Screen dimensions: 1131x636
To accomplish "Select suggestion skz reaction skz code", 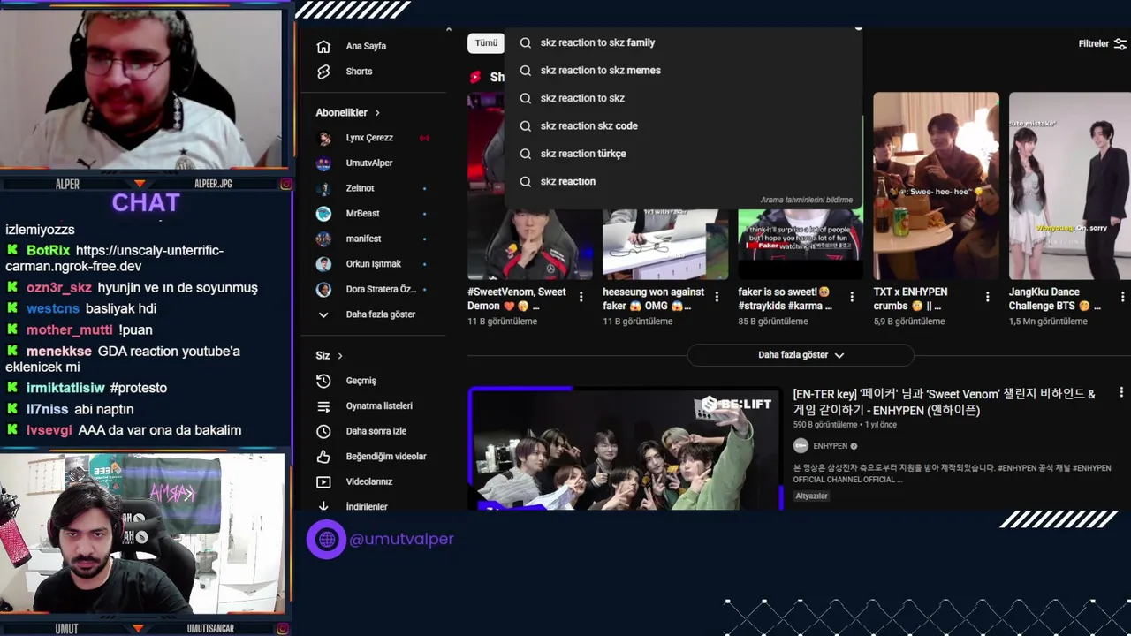I will [682, 125].
